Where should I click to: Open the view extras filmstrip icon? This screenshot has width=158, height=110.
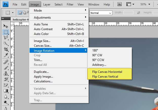coord(129,4)
